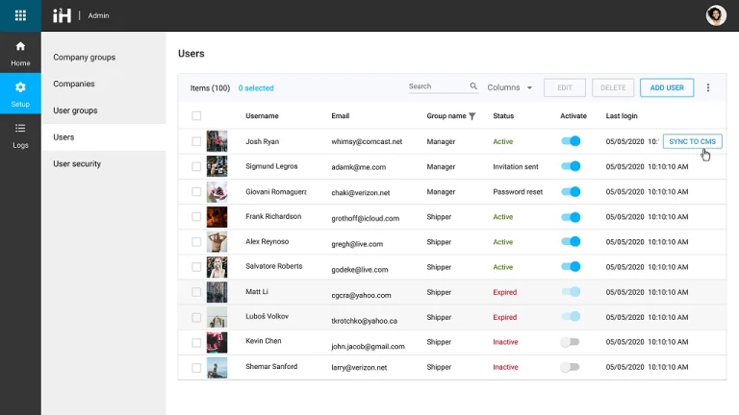Open the app launcher grid icon
739x415 pixels.
(20, 15)
